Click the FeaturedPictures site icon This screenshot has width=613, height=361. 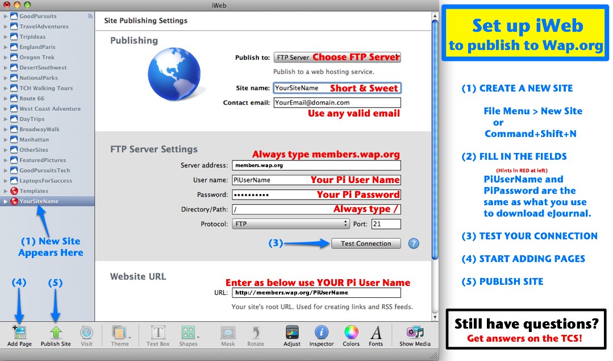click(x=14, y=160)
